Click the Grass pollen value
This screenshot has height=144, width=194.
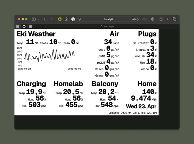click(x=107, y=74)
